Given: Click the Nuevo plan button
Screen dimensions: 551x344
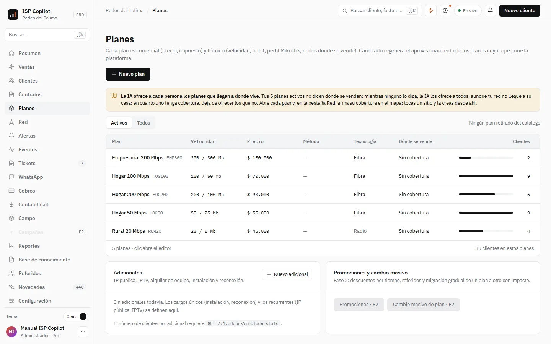Looking at the screenshot, I should (x=128, y=74).
